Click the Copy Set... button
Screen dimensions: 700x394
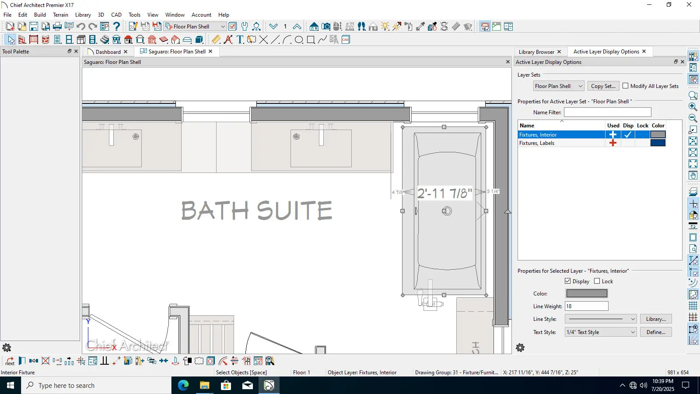point(603,86)
